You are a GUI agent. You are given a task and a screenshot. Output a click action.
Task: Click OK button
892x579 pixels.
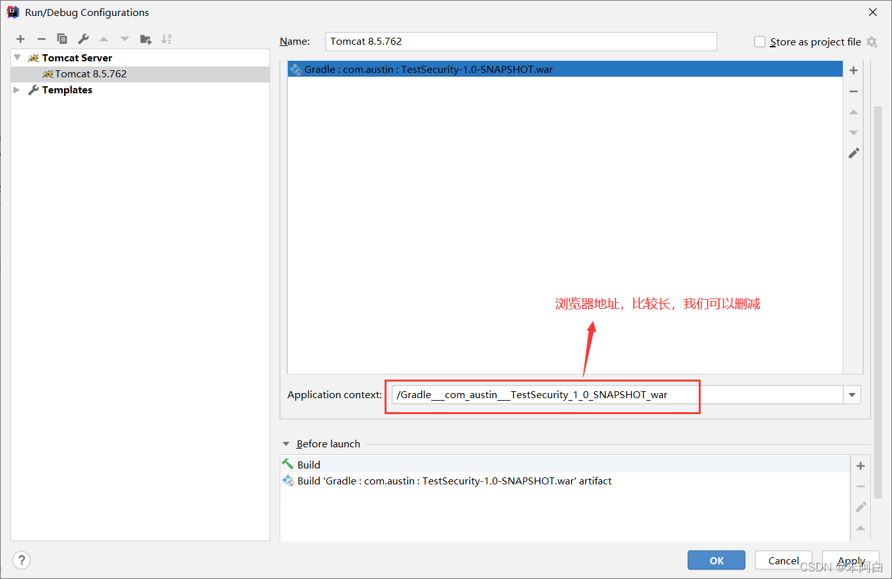(x=717, y=560)
